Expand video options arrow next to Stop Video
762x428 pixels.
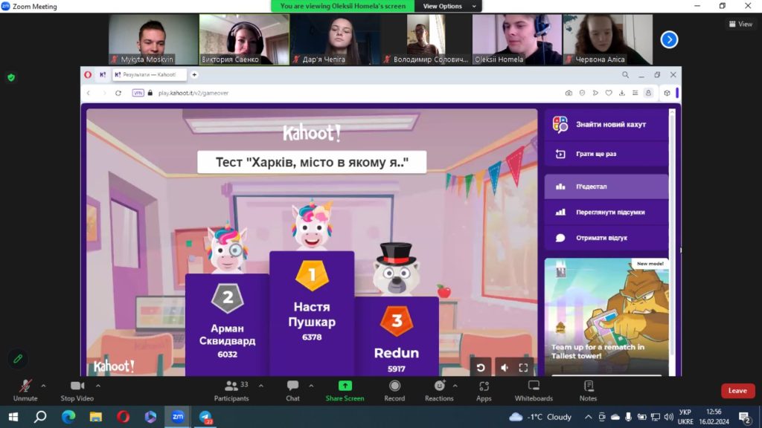[98, 386]
